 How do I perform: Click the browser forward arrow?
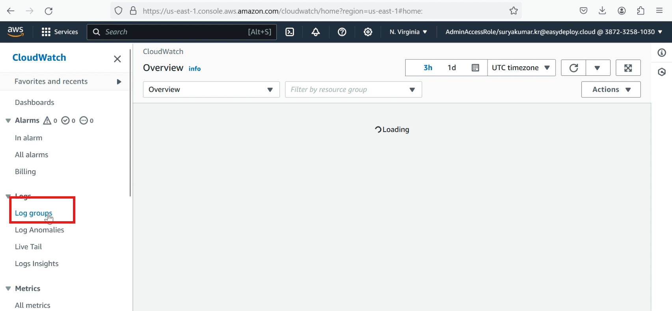[30, 11]
